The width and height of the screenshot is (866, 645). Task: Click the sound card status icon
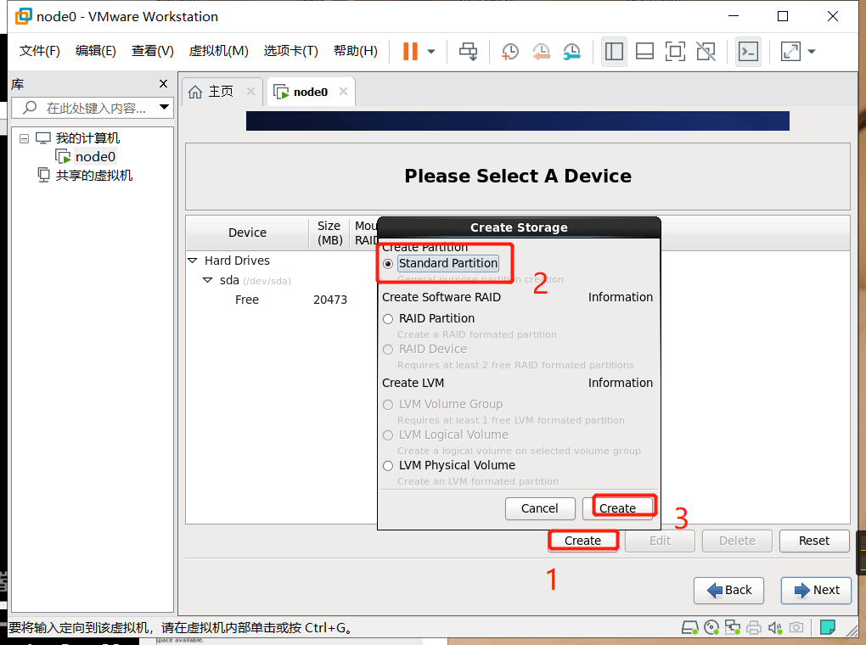coord(775,627)
